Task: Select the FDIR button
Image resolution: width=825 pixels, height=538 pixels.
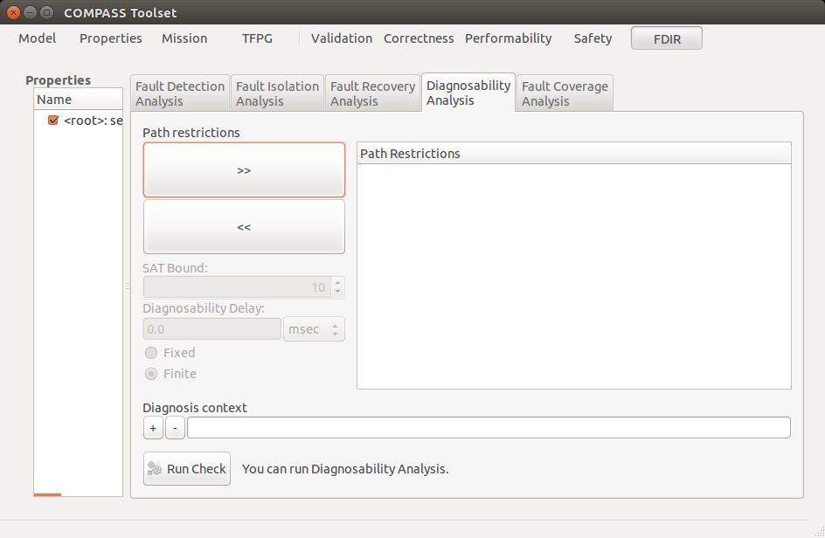Action: (x=667, y=38)
